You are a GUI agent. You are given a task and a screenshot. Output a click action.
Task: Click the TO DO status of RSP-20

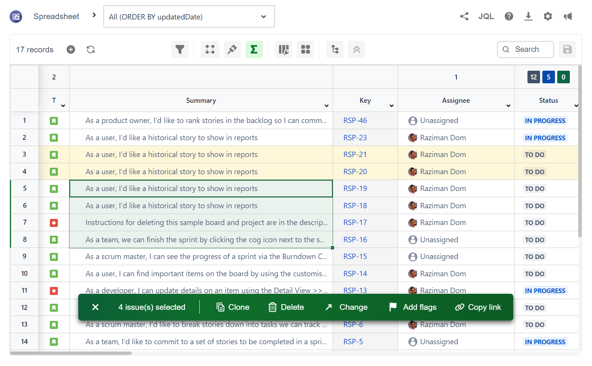(535, 172)
